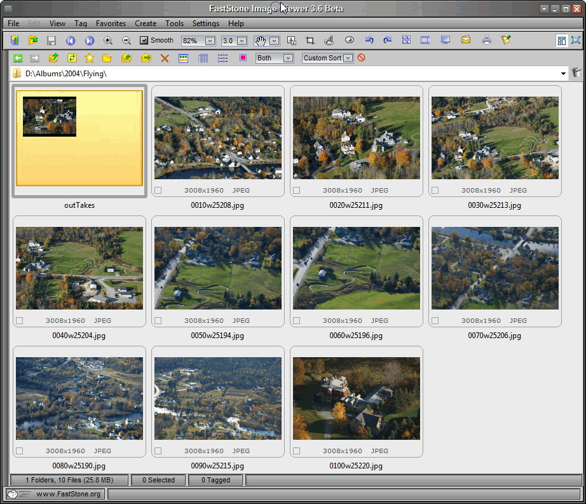Tag the checkbox for 0020w25211.jpg
Image resolution: width=586 pixels, height=504 pixels.
pos(297,191)
